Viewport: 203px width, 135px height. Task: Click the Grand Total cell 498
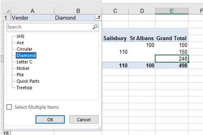[172, 66]
